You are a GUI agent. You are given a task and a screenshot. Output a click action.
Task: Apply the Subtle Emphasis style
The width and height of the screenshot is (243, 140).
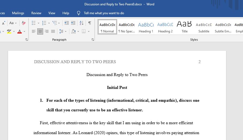click(x=223, y=27)
